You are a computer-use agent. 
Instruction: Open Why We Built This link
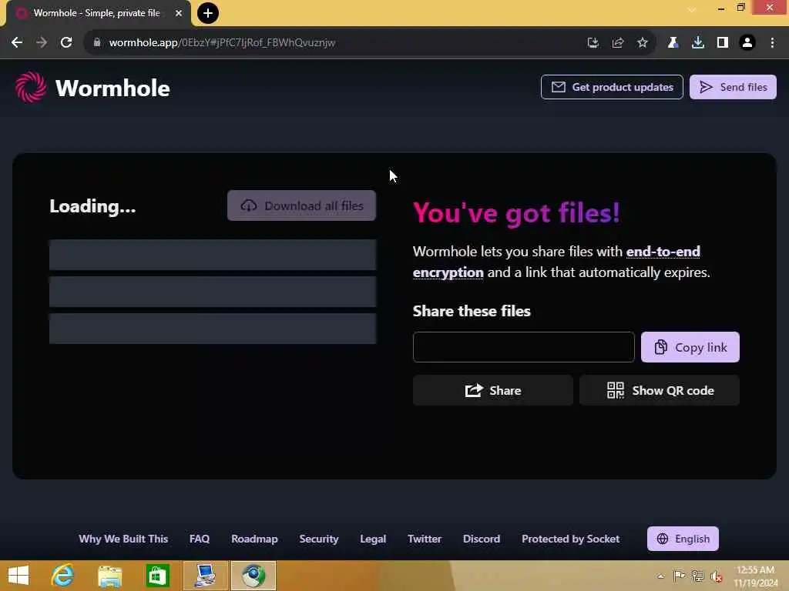click(x=123, y=539)
